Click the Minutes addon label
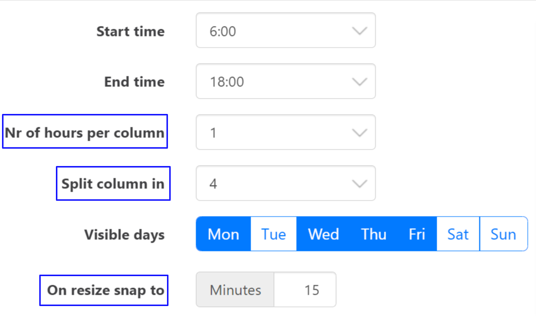Screen dimensions: 536x333 coord(235,290)
